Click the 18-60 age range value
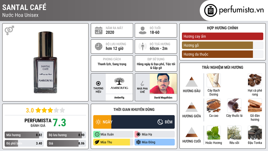The height and width of the screenshot is (151, 268). point(155,32)
